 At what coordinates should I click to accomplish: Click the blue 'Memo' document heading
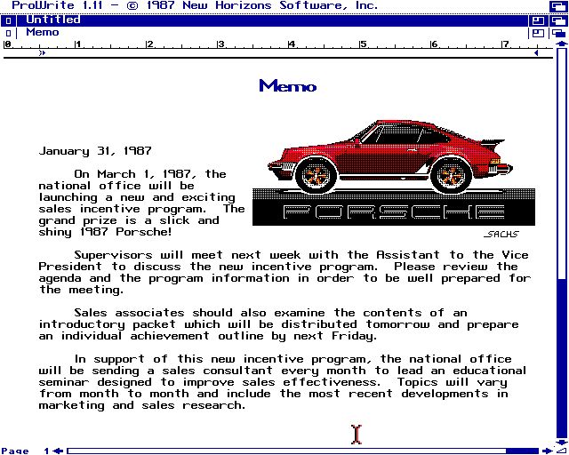pyautogui.click(x=288, y=85)
